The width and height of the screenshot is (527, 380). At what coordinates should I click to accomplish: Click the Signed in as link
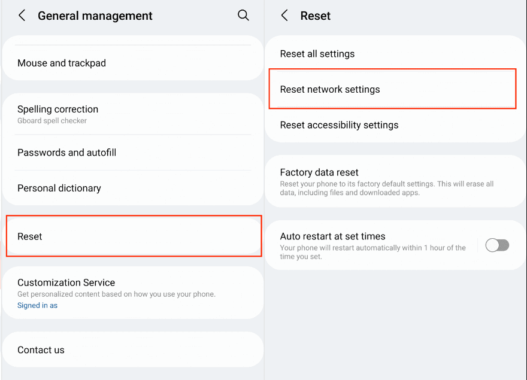click(37, 305)
